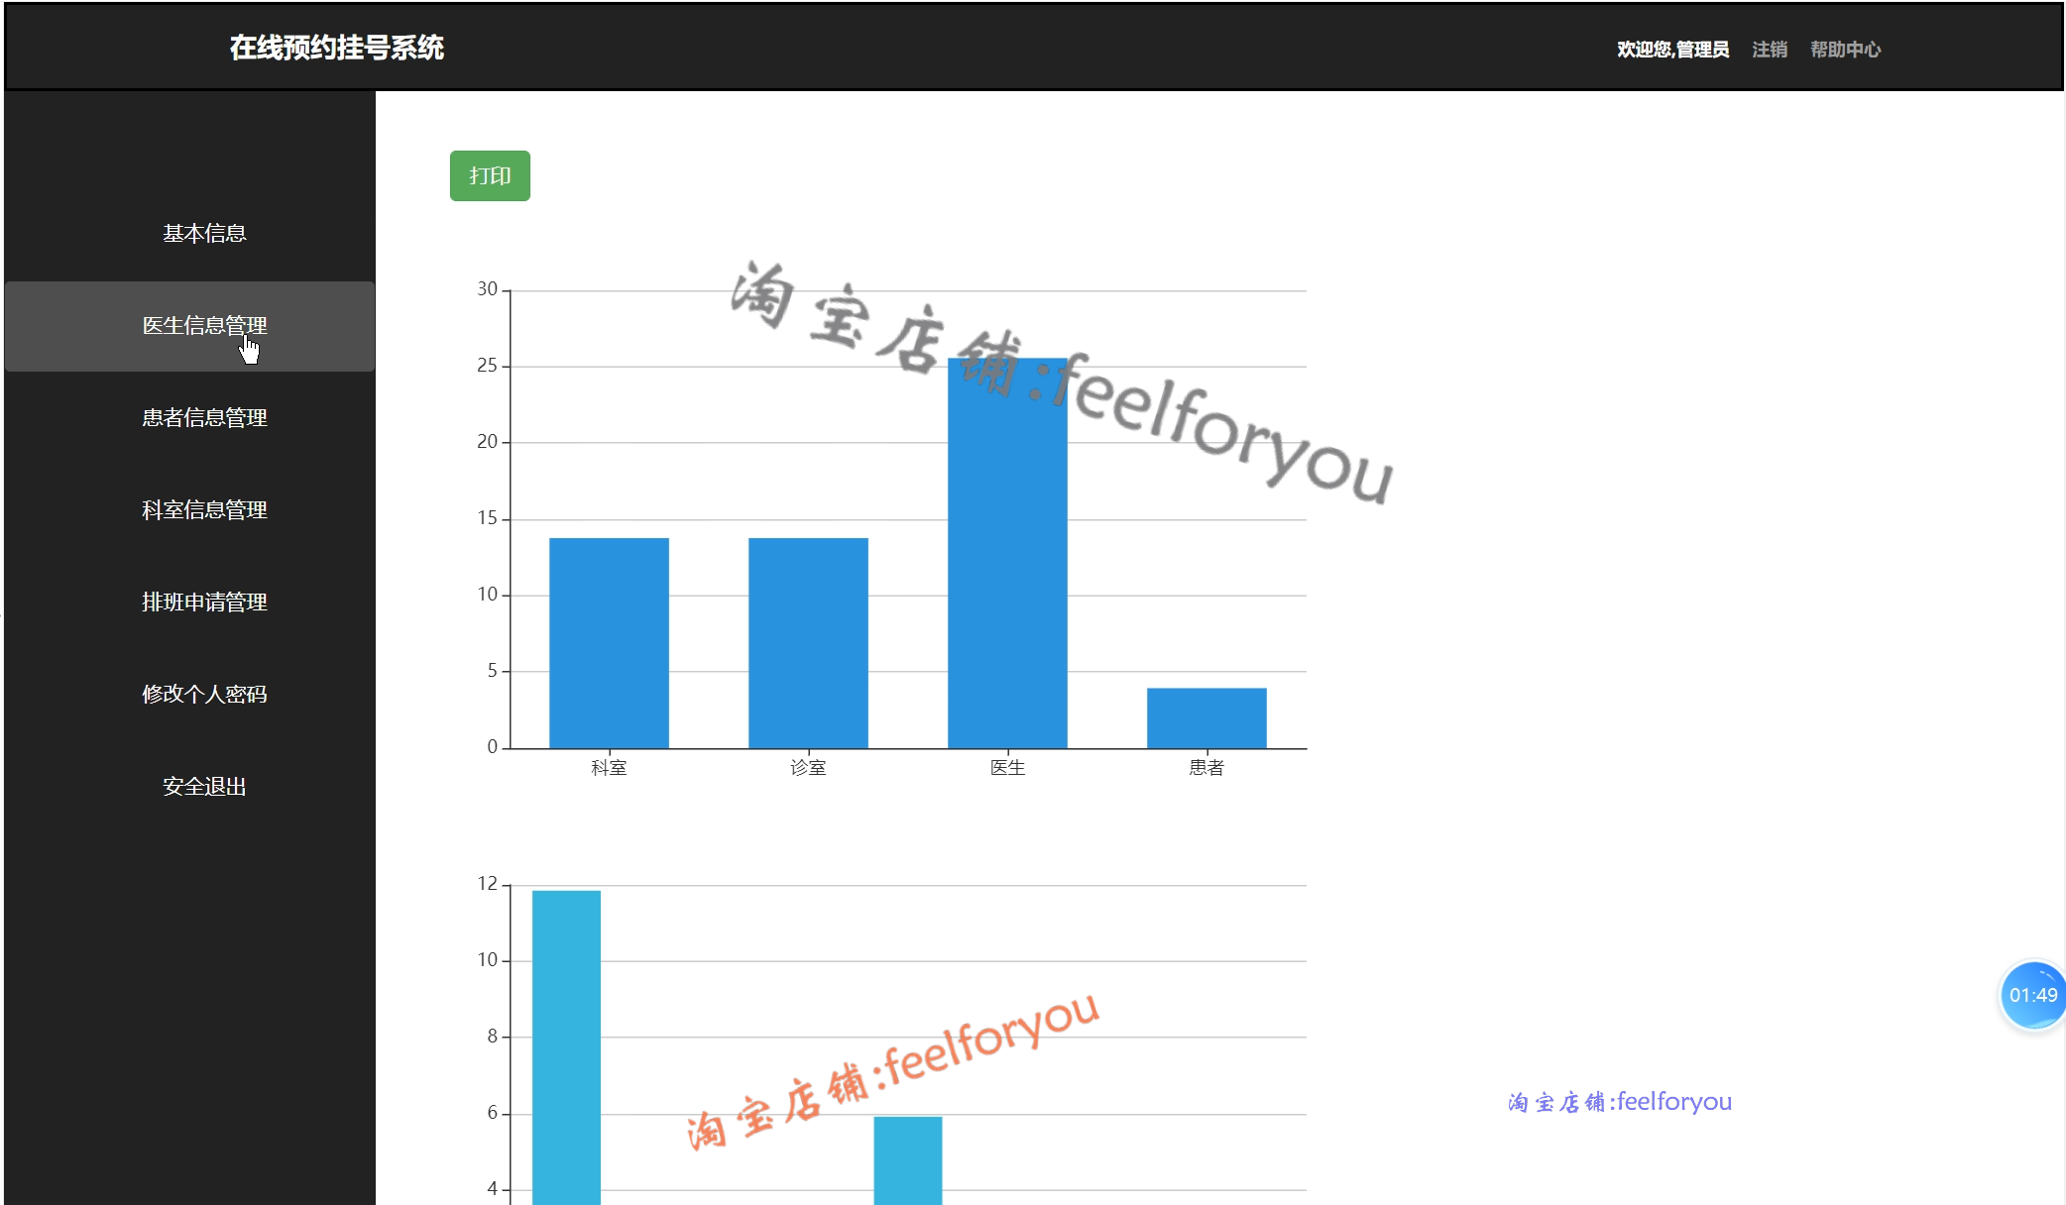Select 修改个人密码 in the sidebar
Image resolution: width=2066 pixels, height=1205 pixels.
(x=204, y=695)
